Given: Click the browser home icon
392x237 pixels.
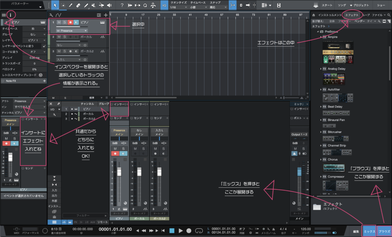Looking at the screenshot, I should [x=314, y=15].
